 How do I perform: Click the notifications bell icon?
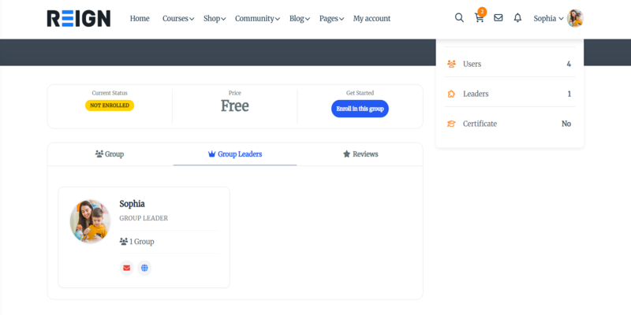(517, 18)
